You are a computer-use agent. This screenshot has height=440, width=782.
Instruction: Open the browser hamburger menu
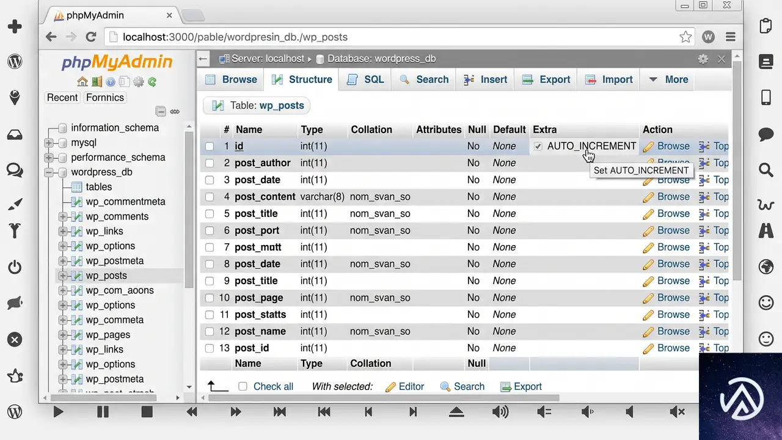tap(730, 37)
